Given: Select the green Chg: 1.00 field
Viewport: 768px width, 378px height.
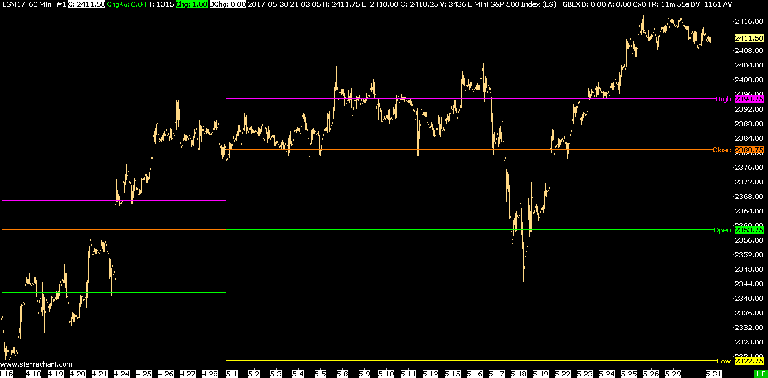Looking at the screenshot, I should tap(192, 4).
